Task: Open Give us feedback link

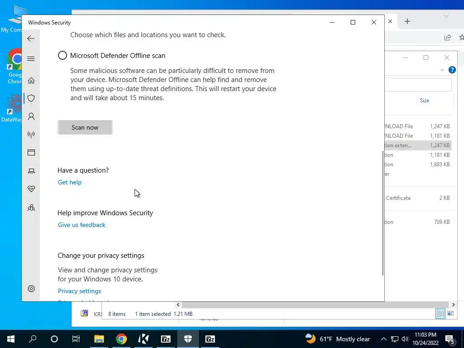Action: point(82,225)
